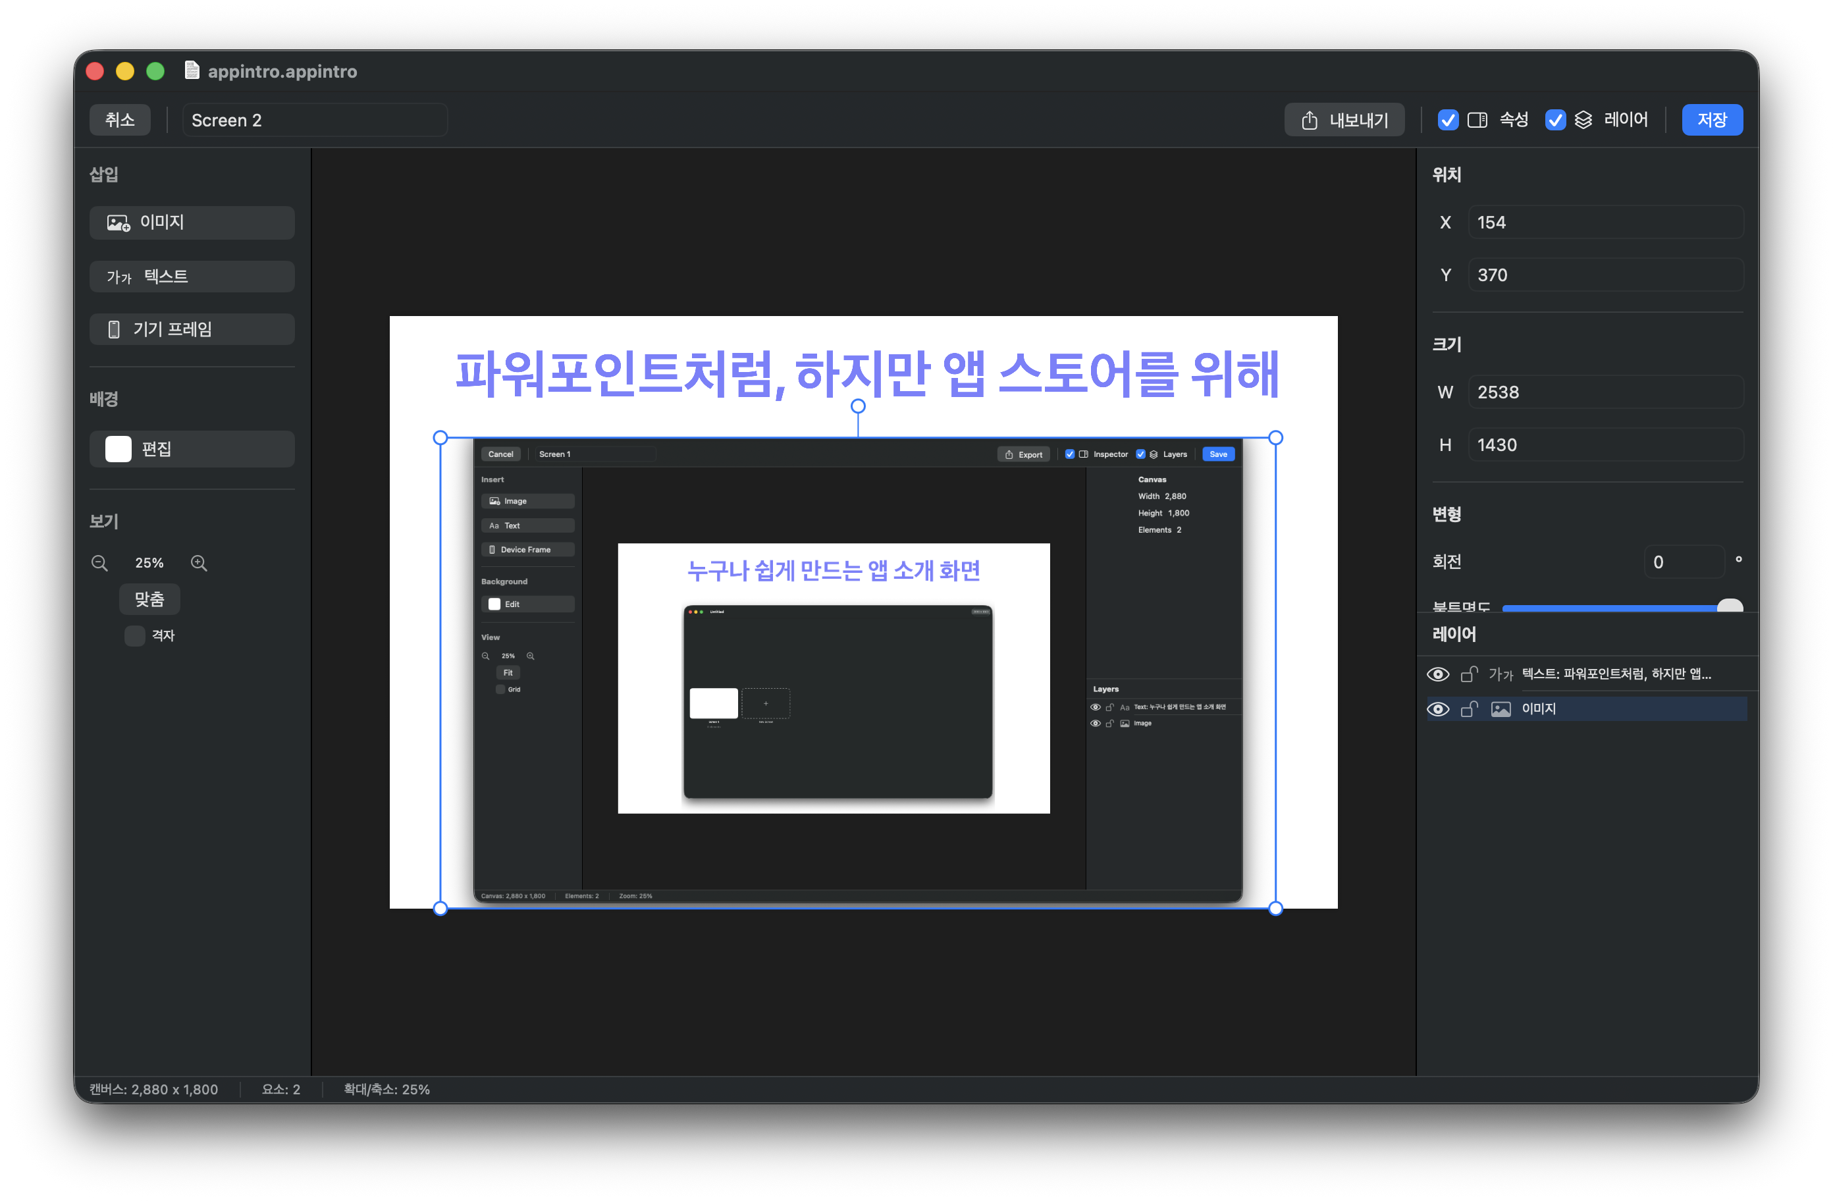1833x1201 pixels.
Task: Click the lock icon on the 텍스트 layer
Action: pyautogui.click(x=1469, y=674)
